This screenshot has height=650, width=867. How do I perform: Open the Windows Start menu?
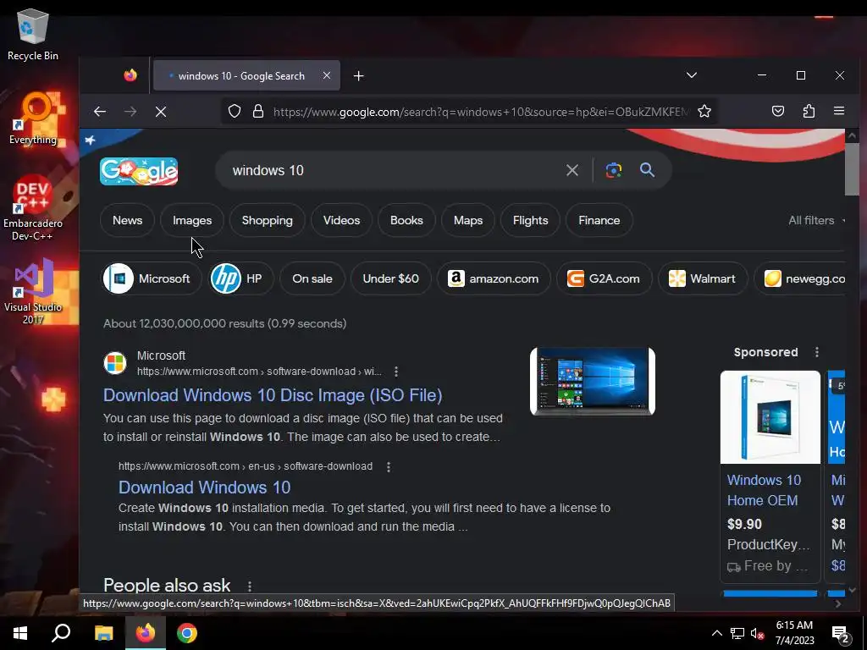tap(20, 633)
